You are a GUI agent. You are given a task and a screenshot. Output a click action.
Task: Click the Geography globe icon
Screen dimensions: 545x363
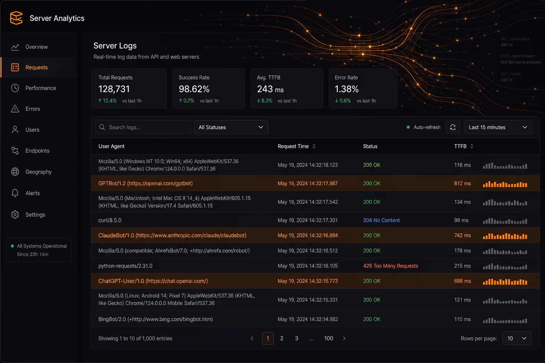(15, 172)
